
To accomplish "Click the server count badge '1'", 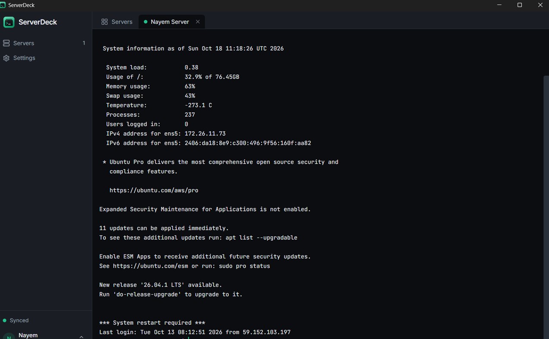I will click(x=84, y=43).
